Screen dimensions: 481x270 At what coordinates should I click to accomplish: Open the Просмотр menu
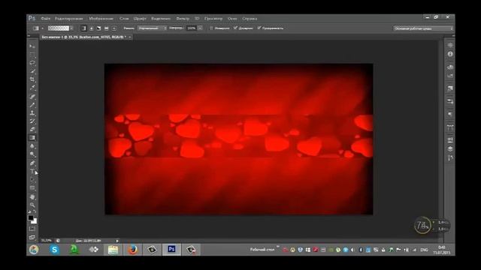point(213,19)
